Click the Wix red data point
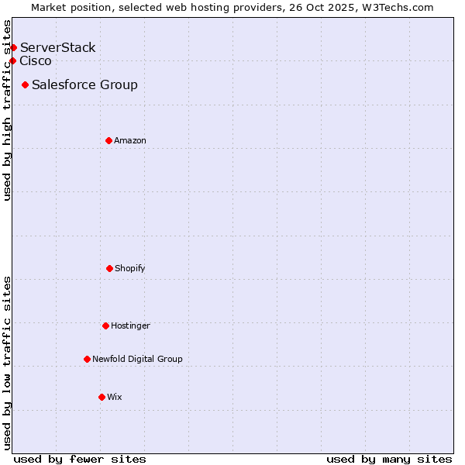The width and height of the screenshot is (465, 465). 102,397
